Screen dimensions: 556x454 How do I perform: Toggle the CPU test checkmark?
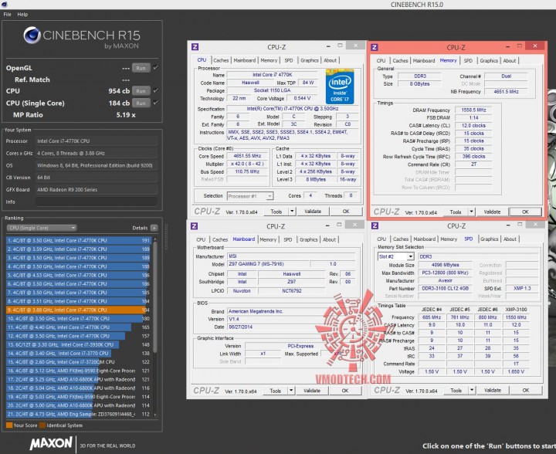(x=156, y=91)
